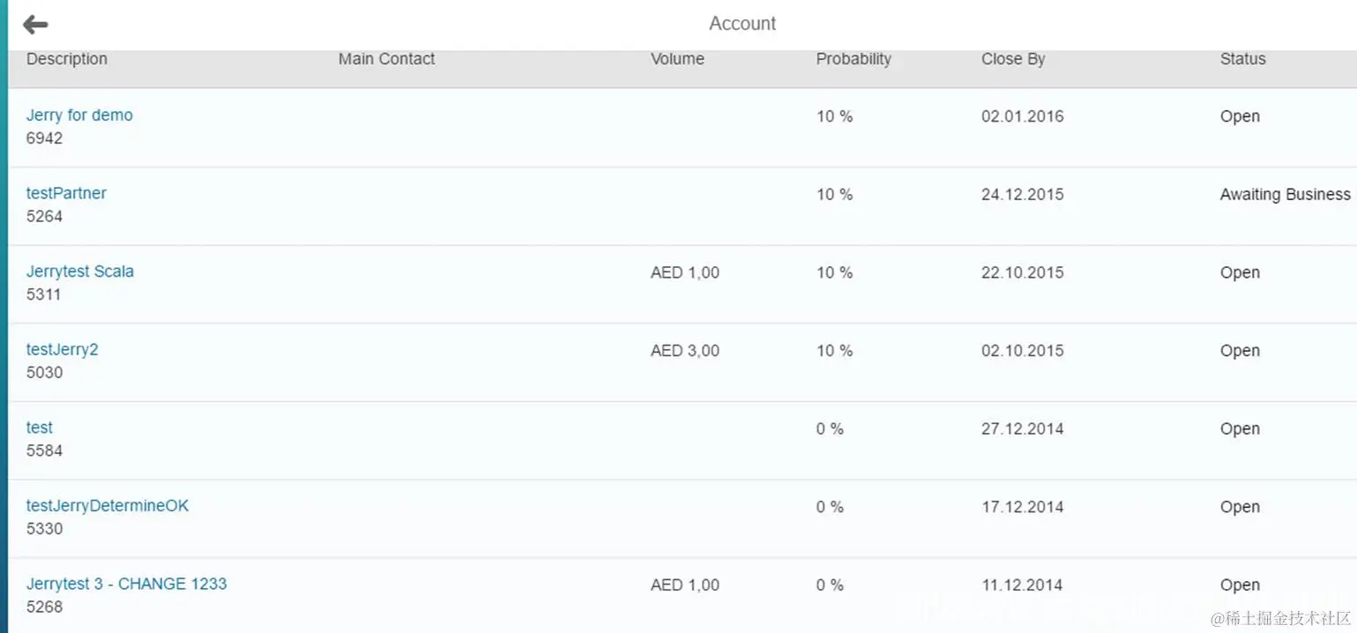The height and width of the screenshot is (633, 1357).
Task: Click the 02.01.2016 close date
Action: coord(1022,116)
